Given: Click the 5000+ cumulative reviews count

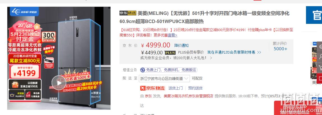Looking at the screenshot, I should (280, 49).
